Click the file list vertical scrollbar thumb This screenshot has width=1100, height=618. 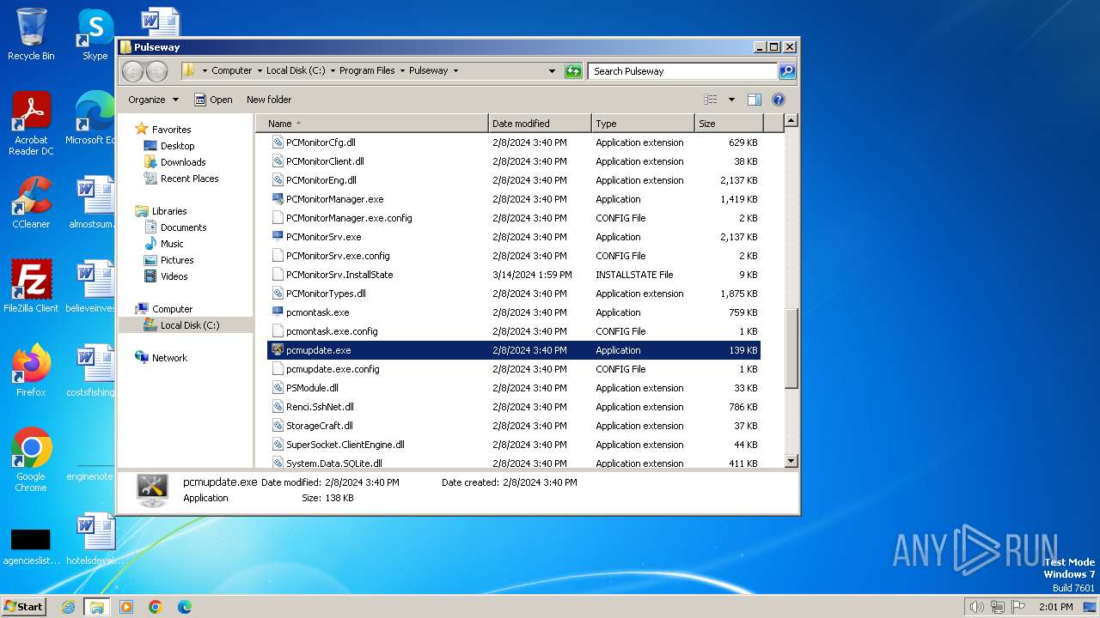click(x=791, y=348)
